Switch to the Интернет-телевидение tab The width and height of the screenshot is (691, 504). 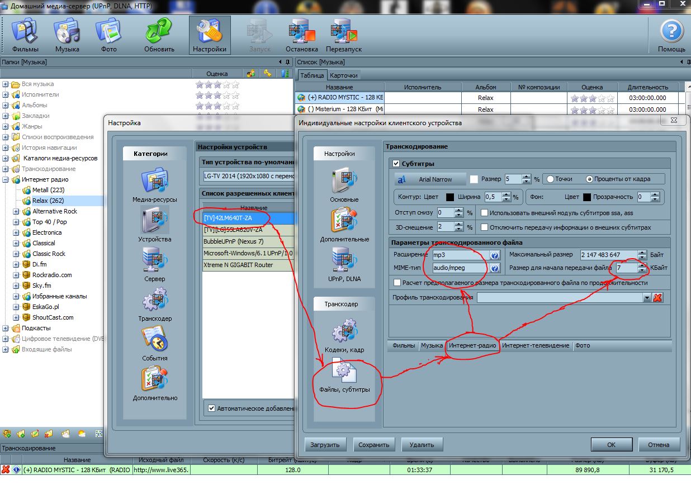(535, 346)
